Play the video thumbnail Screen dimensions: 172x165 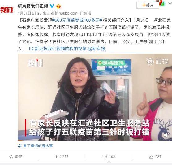point(95,97)
